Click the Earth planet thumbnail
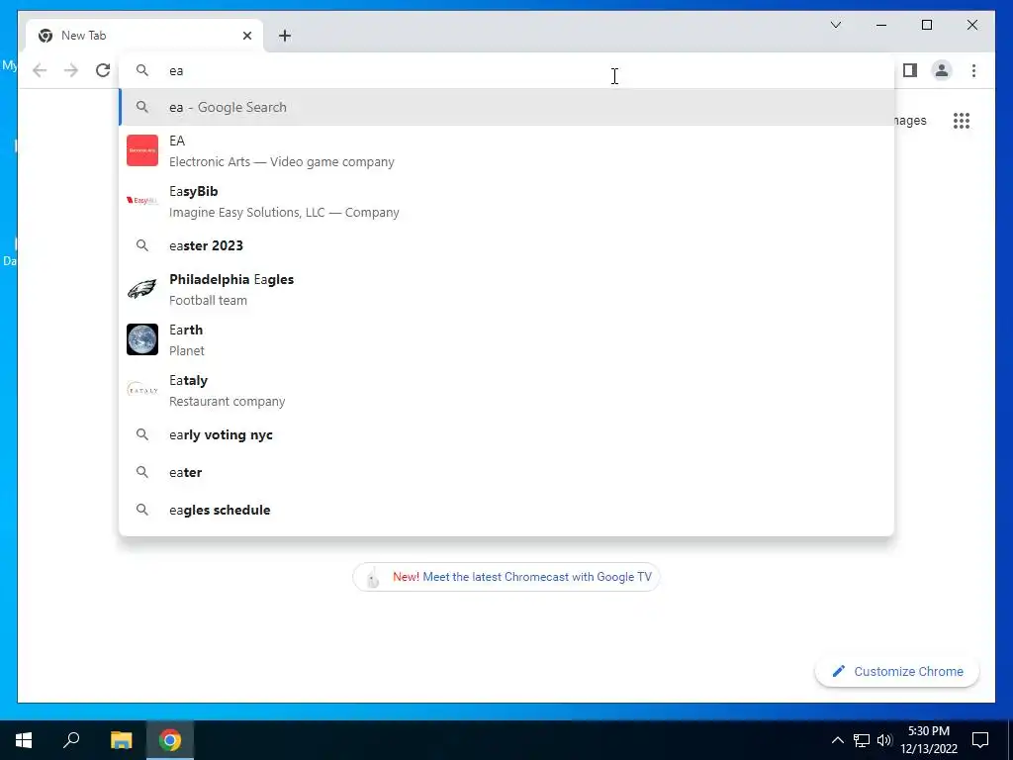Viewport: 1013px width, 760px height. click(142, 339)
